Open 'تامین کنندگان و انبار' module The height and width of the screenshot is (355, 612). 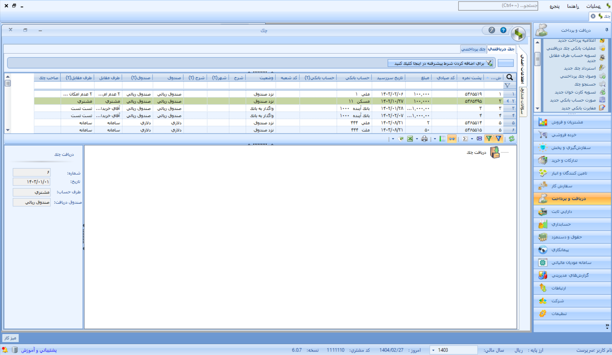572,173
